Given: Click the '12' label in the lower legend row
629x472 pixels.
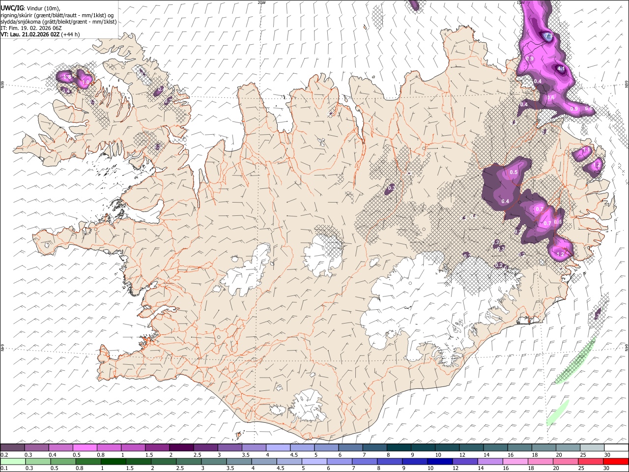Looking at the screenshot, I should (456, 469).
